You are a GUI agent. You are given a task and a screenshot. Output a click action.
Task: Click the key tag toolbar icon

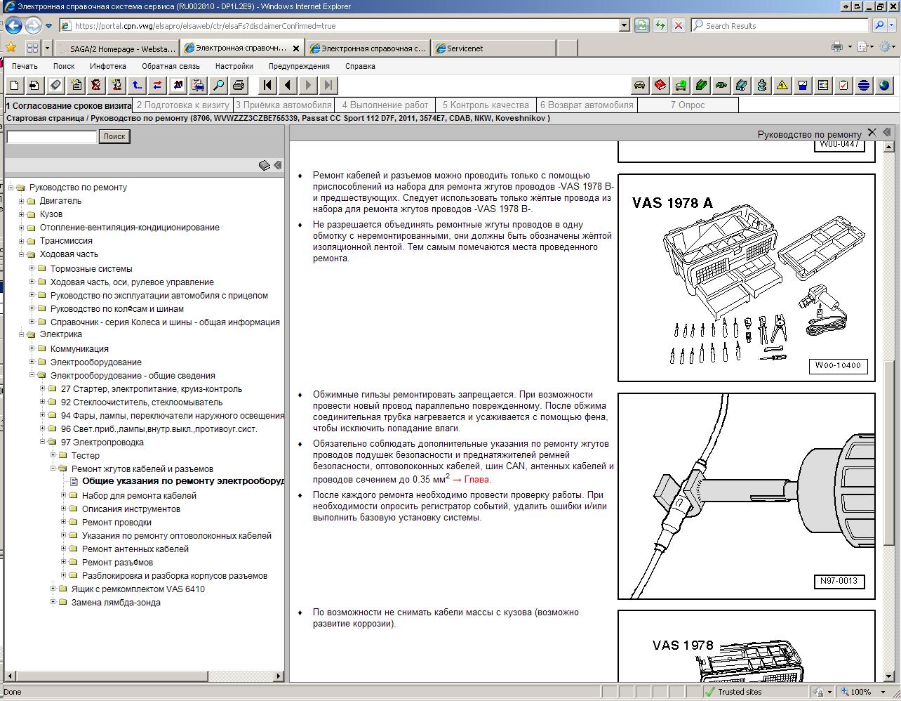pos(55,85)
